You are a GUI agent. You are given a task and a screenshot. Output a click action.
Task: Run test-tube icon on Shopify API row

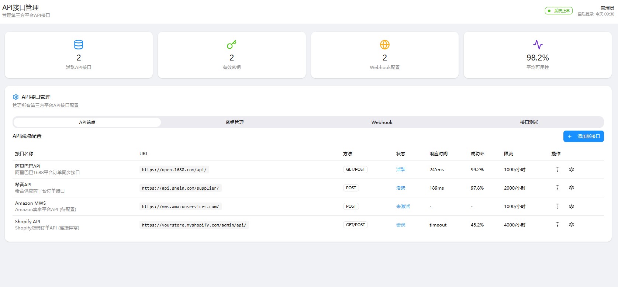point(557,225)
